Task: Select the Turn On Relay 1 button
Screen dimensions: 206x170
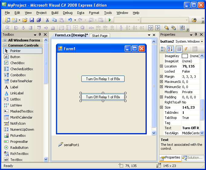Action: [103, 79]
